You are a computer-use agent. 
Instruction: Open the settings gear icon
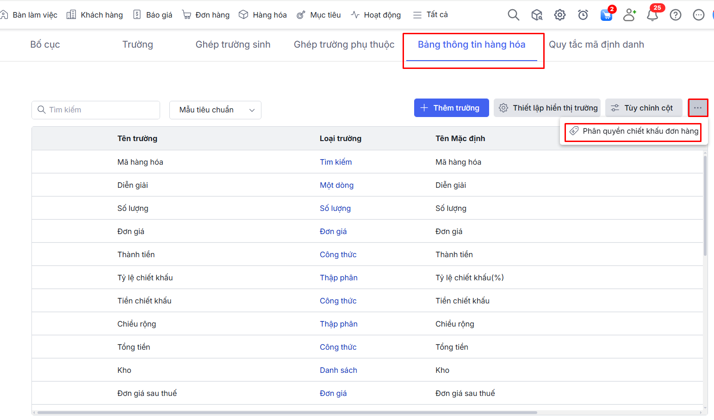(559, 15)
